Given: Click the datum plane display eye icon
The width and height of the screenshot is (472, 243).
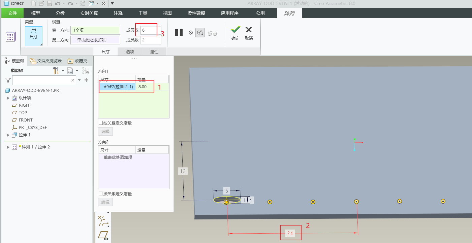Looking at the screenshot, I should (x=103, y=236).
